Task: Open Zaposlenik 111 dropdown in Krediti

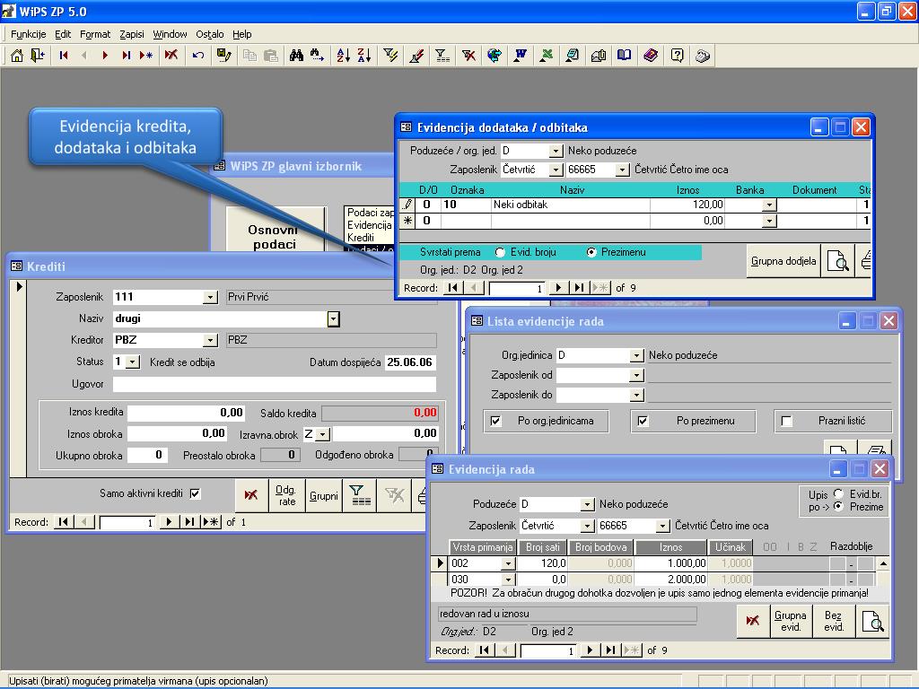Action: 210,298
